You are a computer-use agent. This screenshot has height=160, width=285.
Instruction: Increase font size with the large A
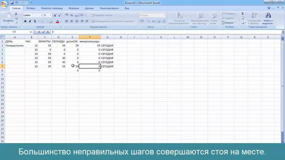[55, 16]
